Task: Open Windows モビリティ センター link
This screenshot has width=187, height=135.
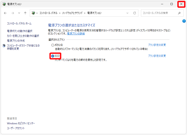Action: (21, 123)
